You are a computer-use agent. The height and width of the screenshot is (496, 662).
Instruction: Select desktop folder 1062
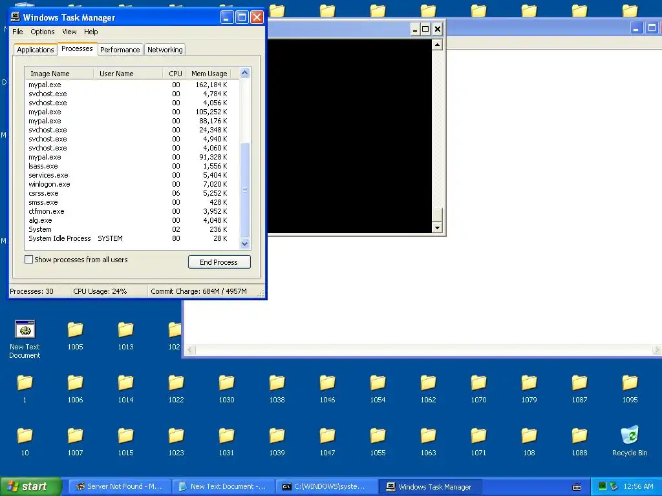(x=428, y=389)
